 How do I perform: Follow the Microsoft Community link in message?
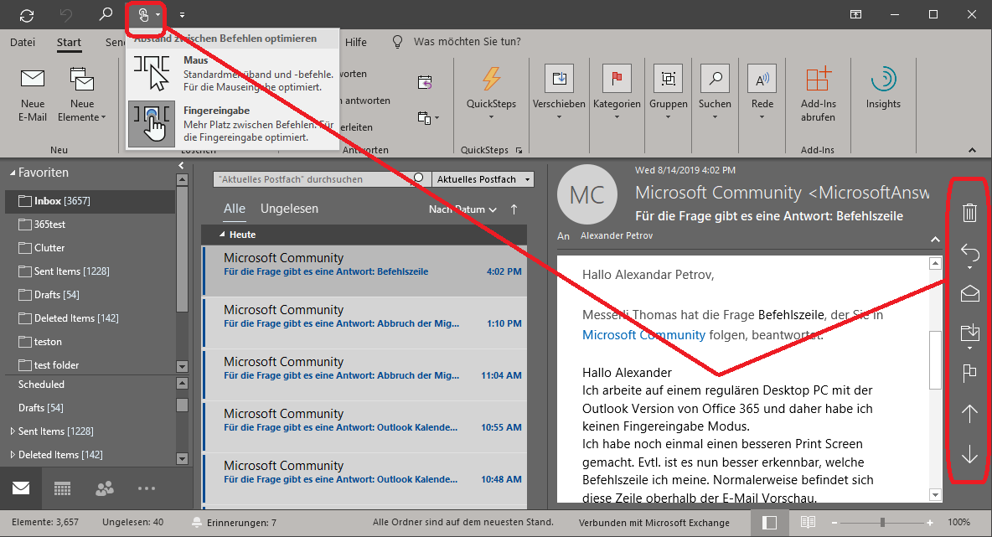tap(643, 334)
